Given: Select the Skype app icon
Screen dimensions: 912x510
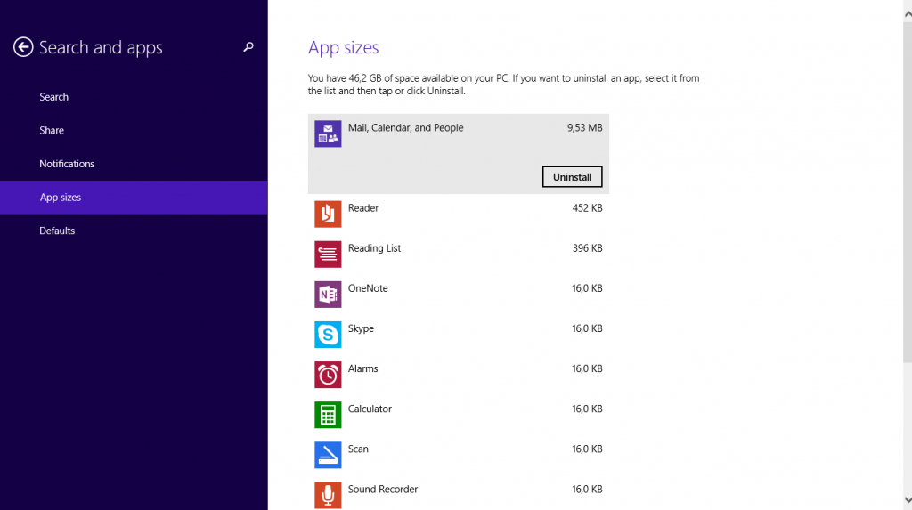Looking at the screenshot, I should pos(328,335).
